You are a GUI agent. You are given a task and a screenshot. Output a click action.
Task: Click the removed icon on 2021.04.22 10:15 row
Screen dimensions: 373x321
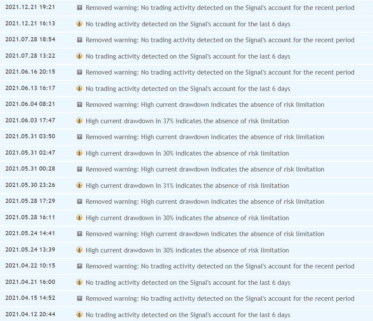point(79,266)
